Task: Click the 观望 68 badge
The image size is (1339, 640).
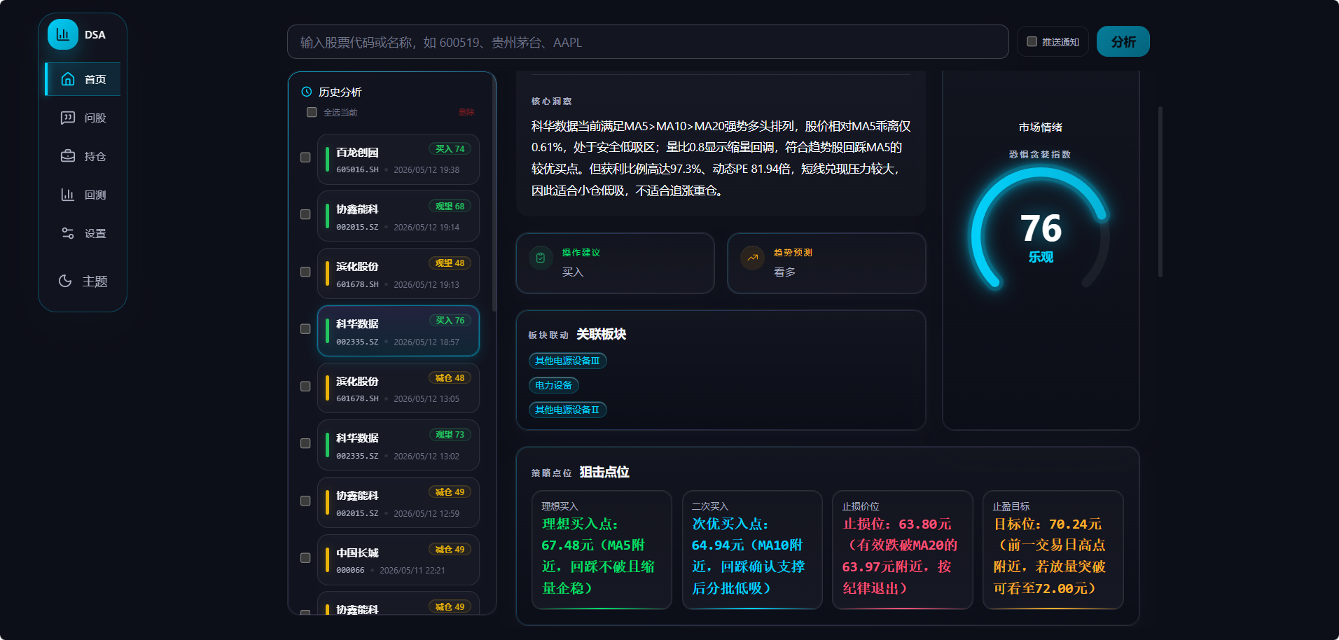Action: tap(450, 206)
